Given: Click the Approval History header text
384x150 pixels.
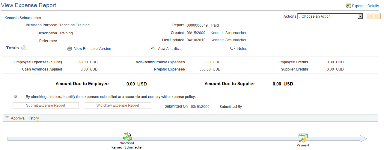Looking at the screenshot, I should pyautogui.click(x=25, y=118).
